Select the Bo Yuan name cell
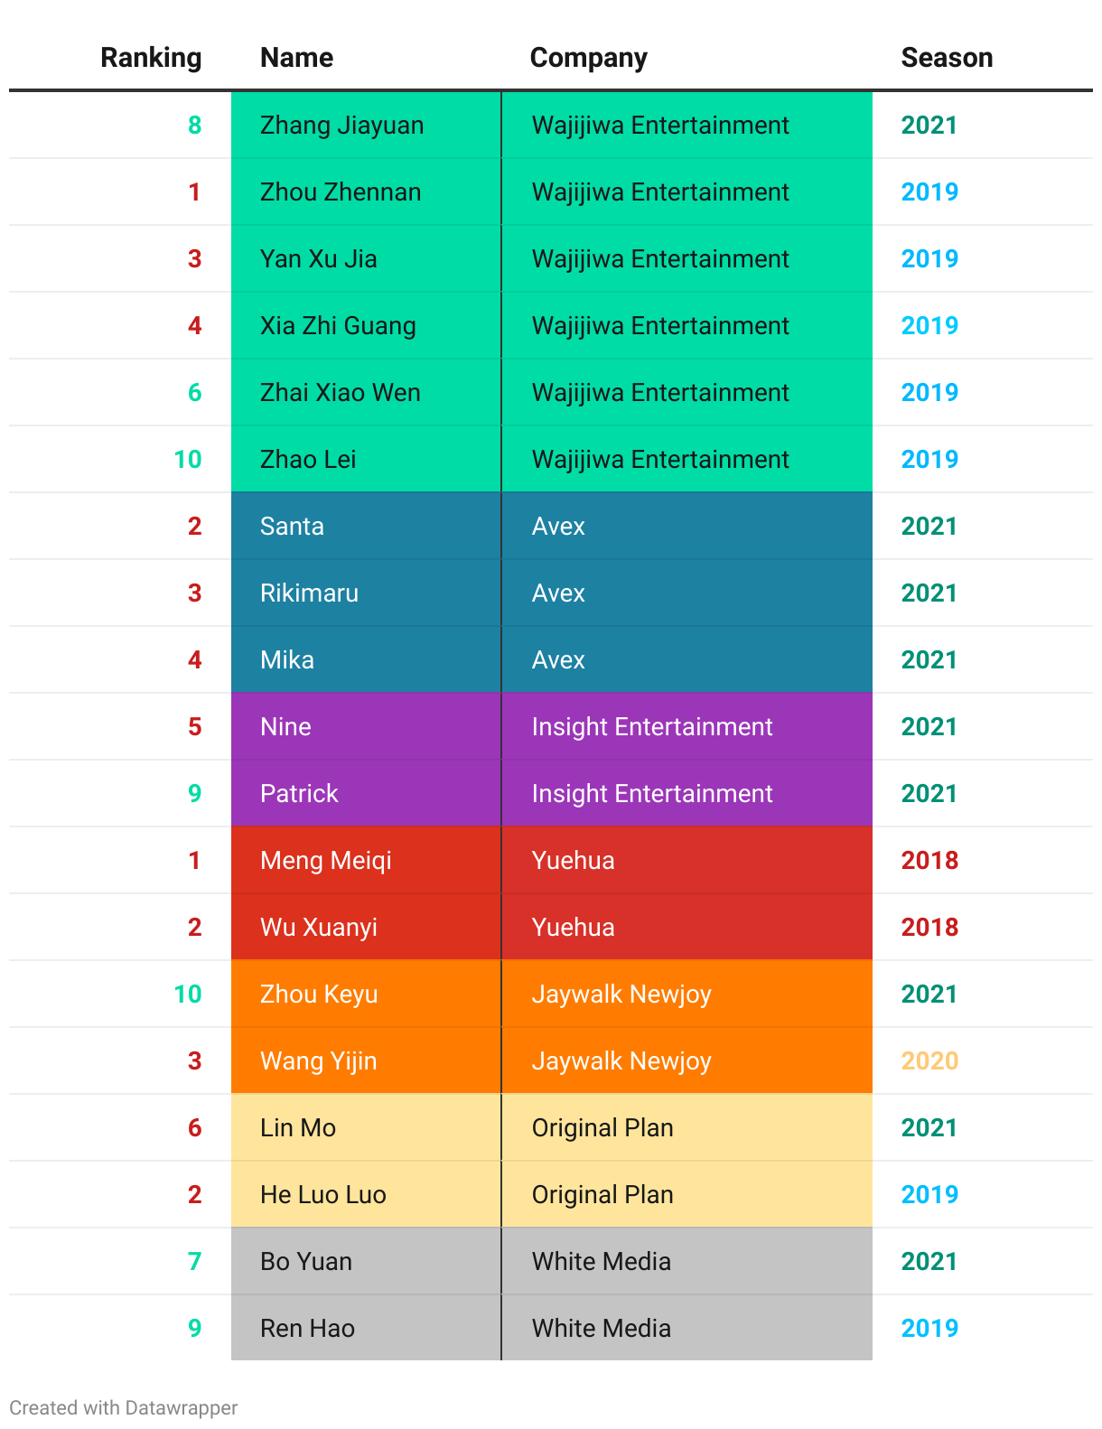This screenshot has height=1429, width=1102. [x=306, y=1262]
